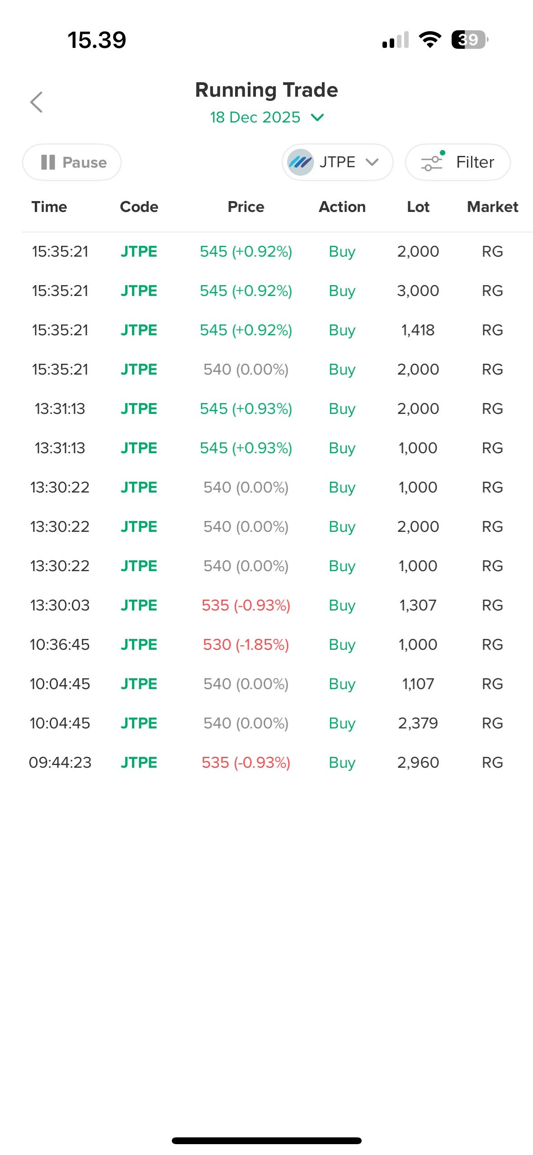The image size is (533, 1155).
Task: Tap the Lot column header
Action: (x=418, y=207)
